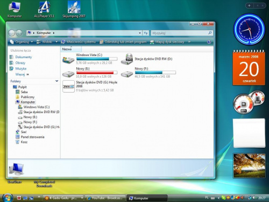This screenshot has width=269, height=202.
Task: Select the Nowy (F:) drive icon
Action: (x=127, y=74)
